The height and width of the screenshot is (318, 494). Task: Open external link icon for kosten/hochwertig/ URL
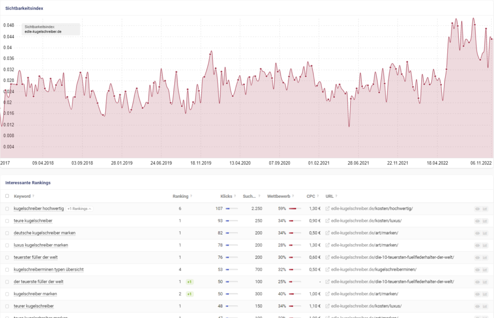coord(328,208)
